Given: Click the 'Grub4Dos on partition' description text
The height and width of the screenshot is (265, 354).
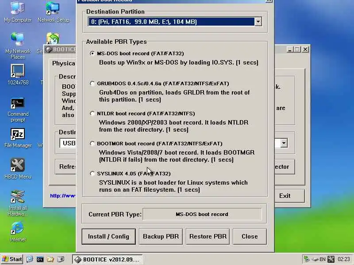Looking at the screenshot, I should pos(174,96).
